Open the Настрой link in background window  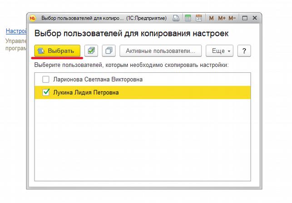(16, 31)
